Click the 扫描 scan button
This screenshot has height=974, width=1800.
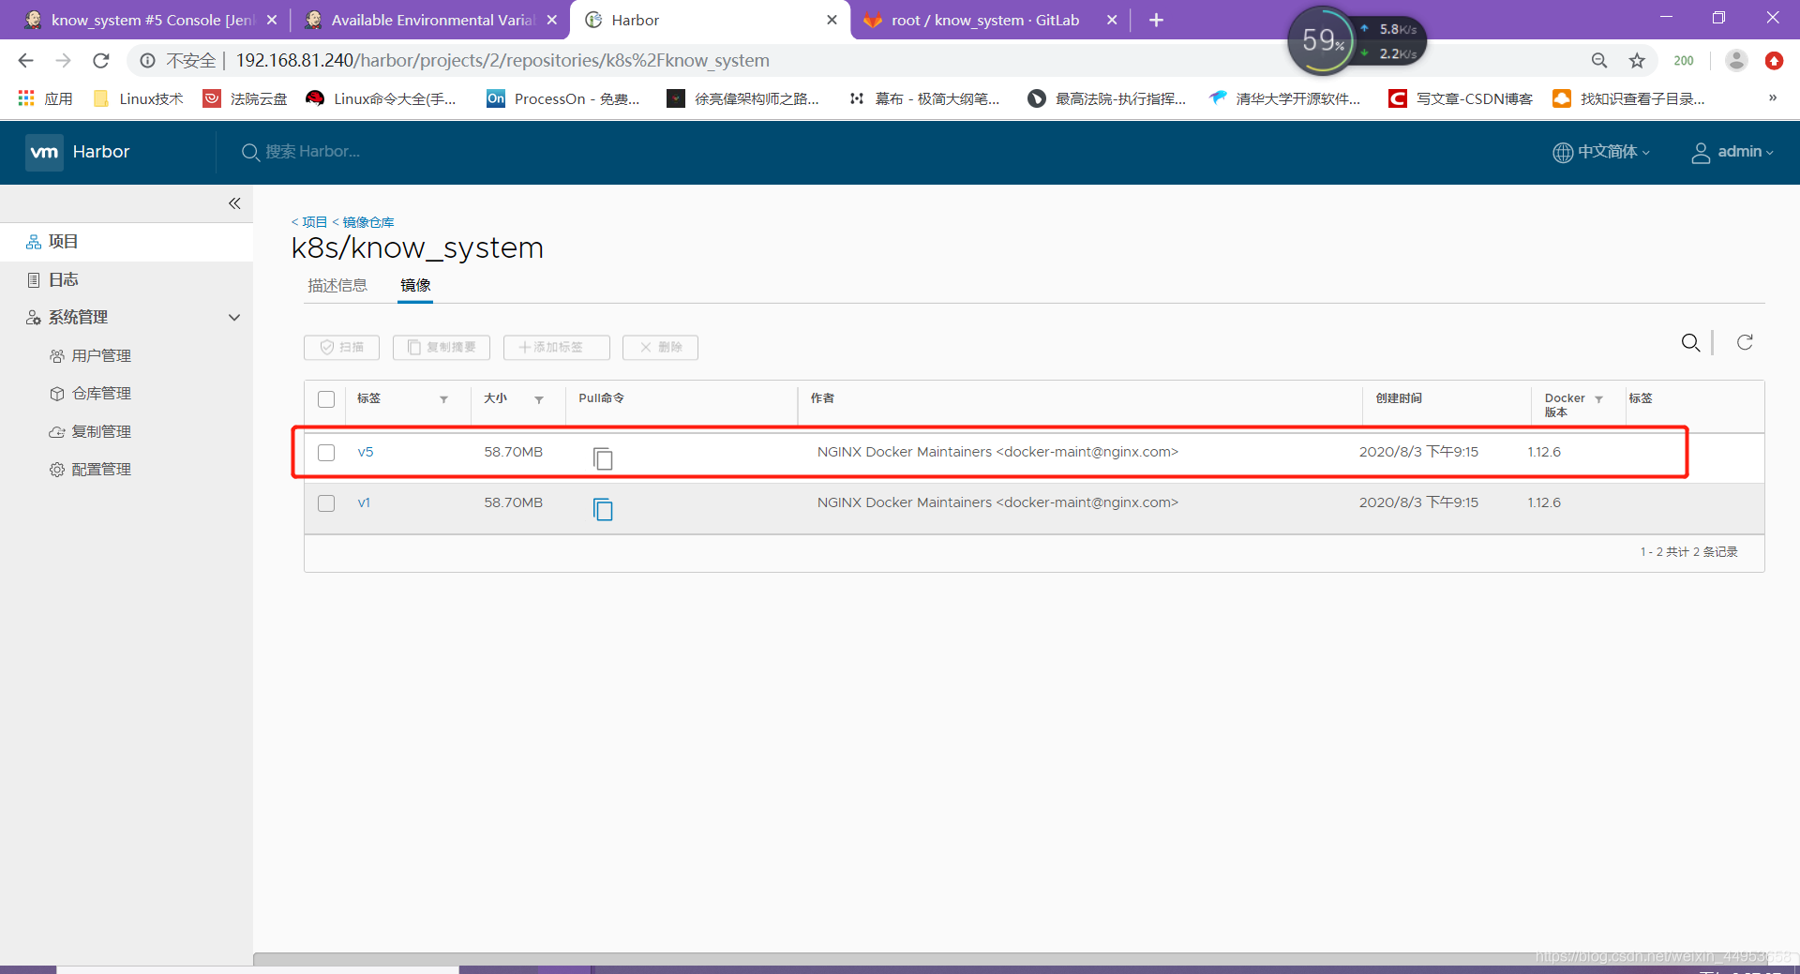341,347
